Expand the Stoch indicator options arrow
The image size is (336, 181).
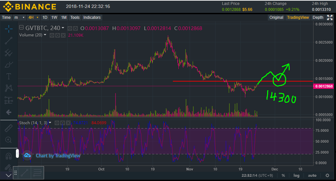[x=50, y=123]
